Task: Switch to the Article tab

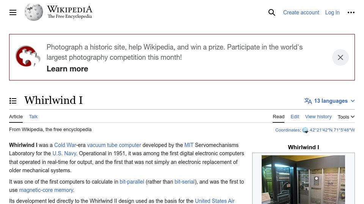Action: [x=16, y=117]
